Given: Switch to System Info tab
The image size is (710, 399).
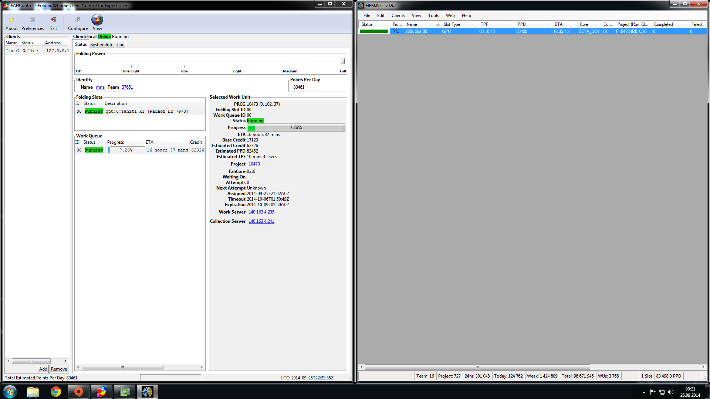Looking at the screenshot, I should 102,44.
